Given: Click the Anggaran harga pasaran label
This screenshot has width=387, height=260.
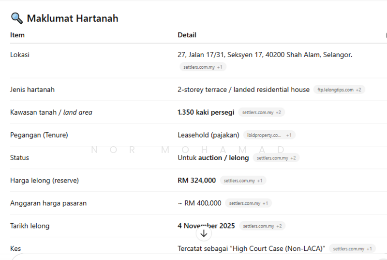Looking at the screenshot, I should (x=48, y=203).
